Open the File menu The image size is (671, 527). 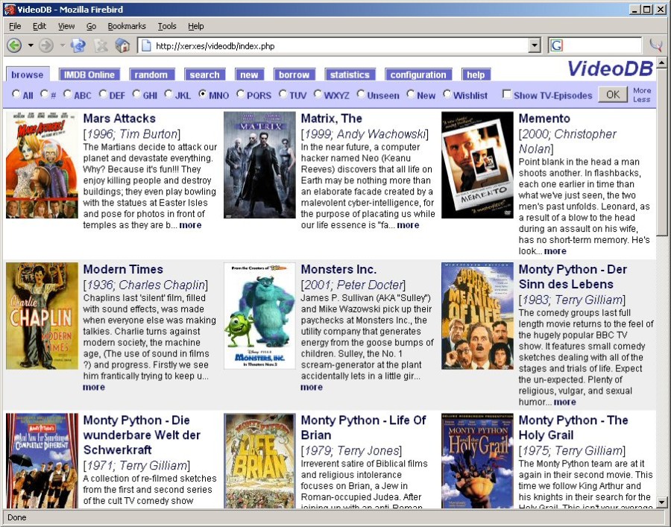[x=15, y=26]
